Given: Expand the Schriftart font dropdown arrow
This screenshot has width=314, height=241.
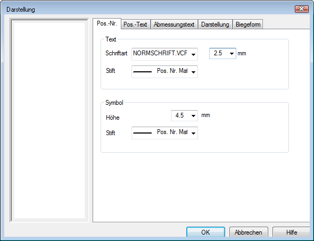Looking at the screenshot, I should tap(193, 54).
